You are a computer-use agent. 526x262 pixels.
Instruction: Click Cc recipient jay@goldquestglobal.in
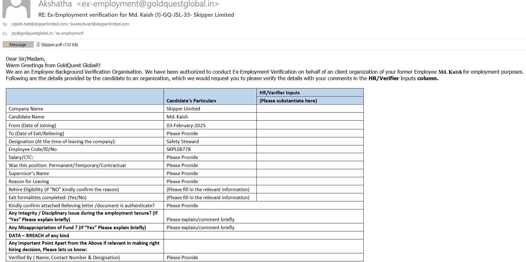click(32, 33)
